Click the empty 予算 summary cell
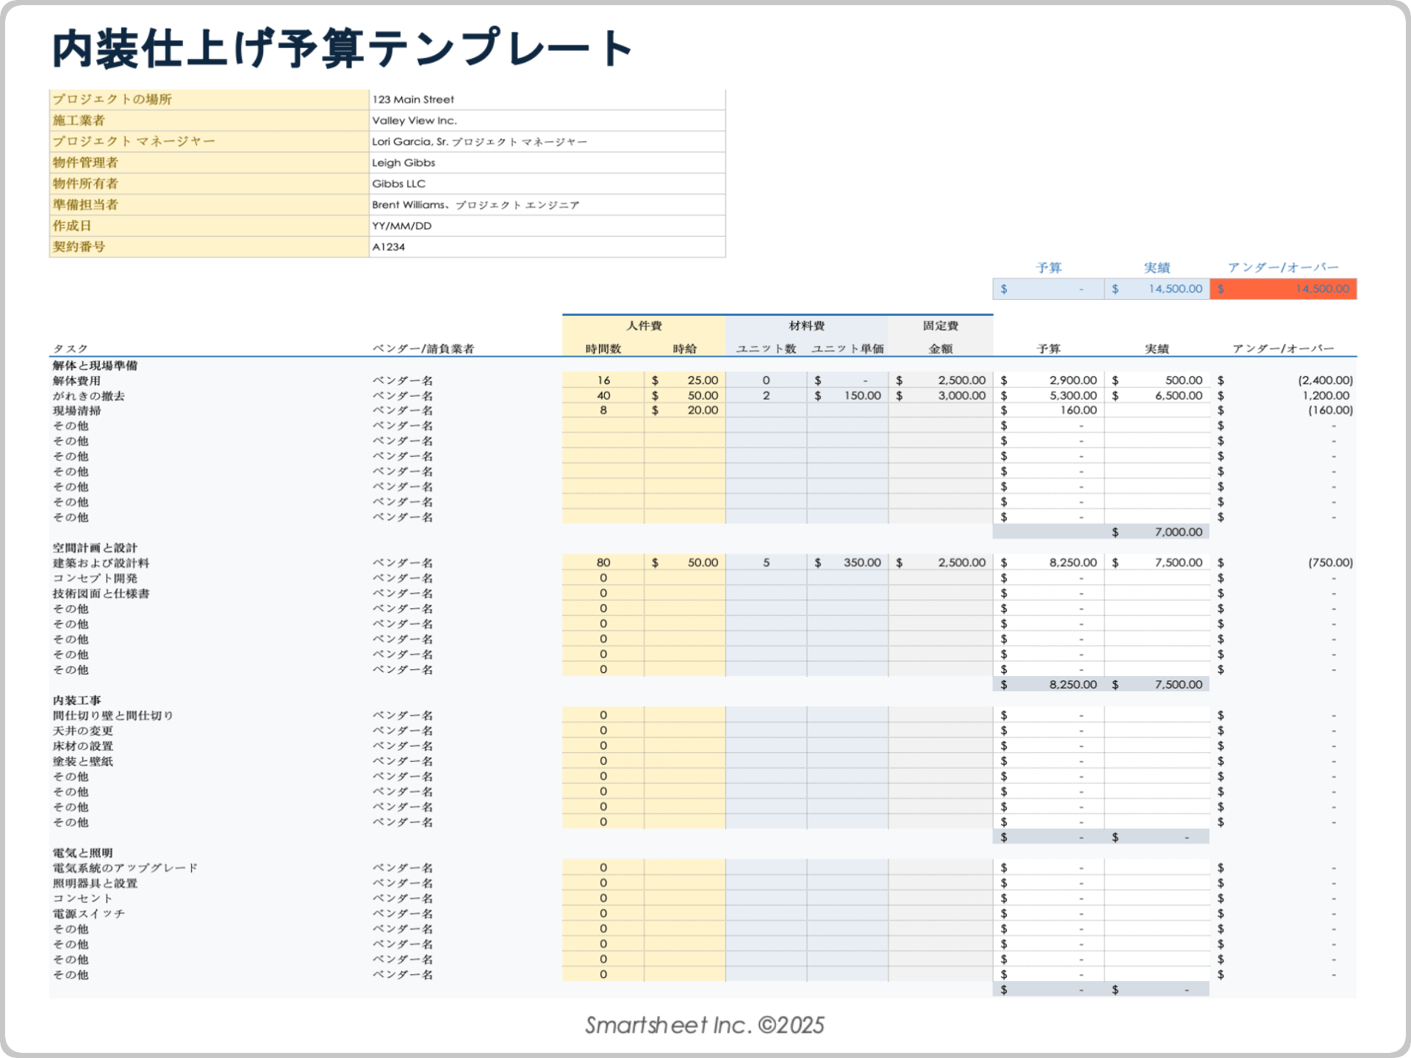The width and height of the screenshot is (1411, 1058). (1048, 289)
